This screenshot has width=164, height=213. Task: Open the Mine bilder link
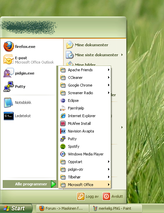pos(85,64)
